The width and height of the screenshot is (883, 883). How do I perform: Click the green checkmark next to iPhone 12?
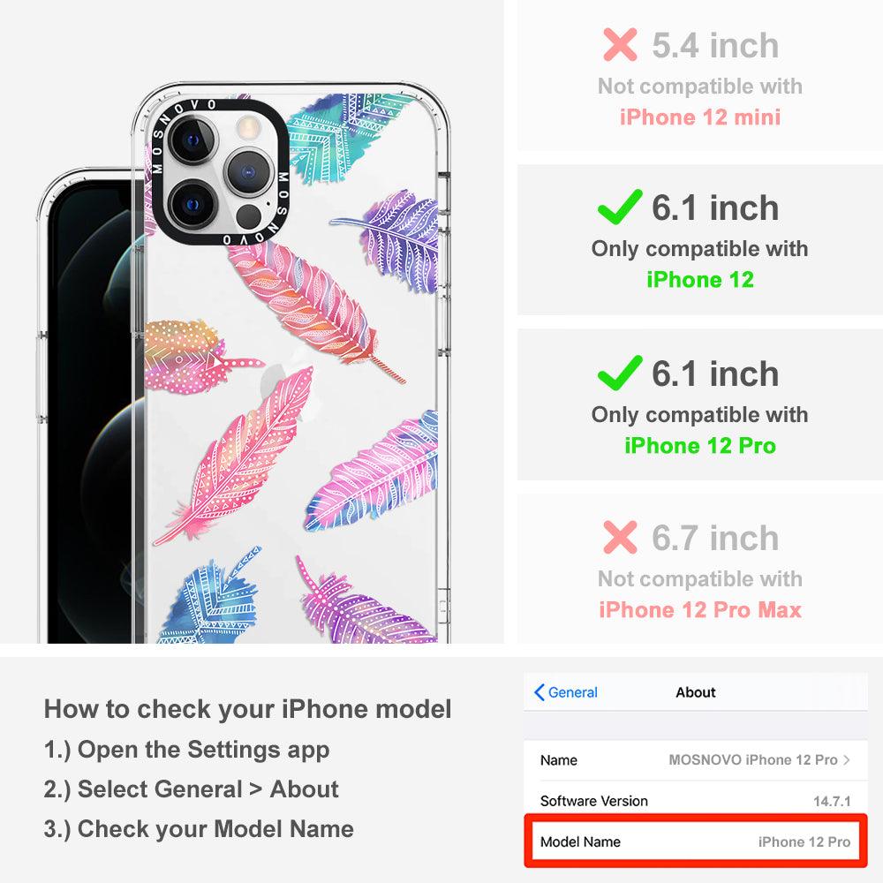pyautogui.click(x=620, y=207)
